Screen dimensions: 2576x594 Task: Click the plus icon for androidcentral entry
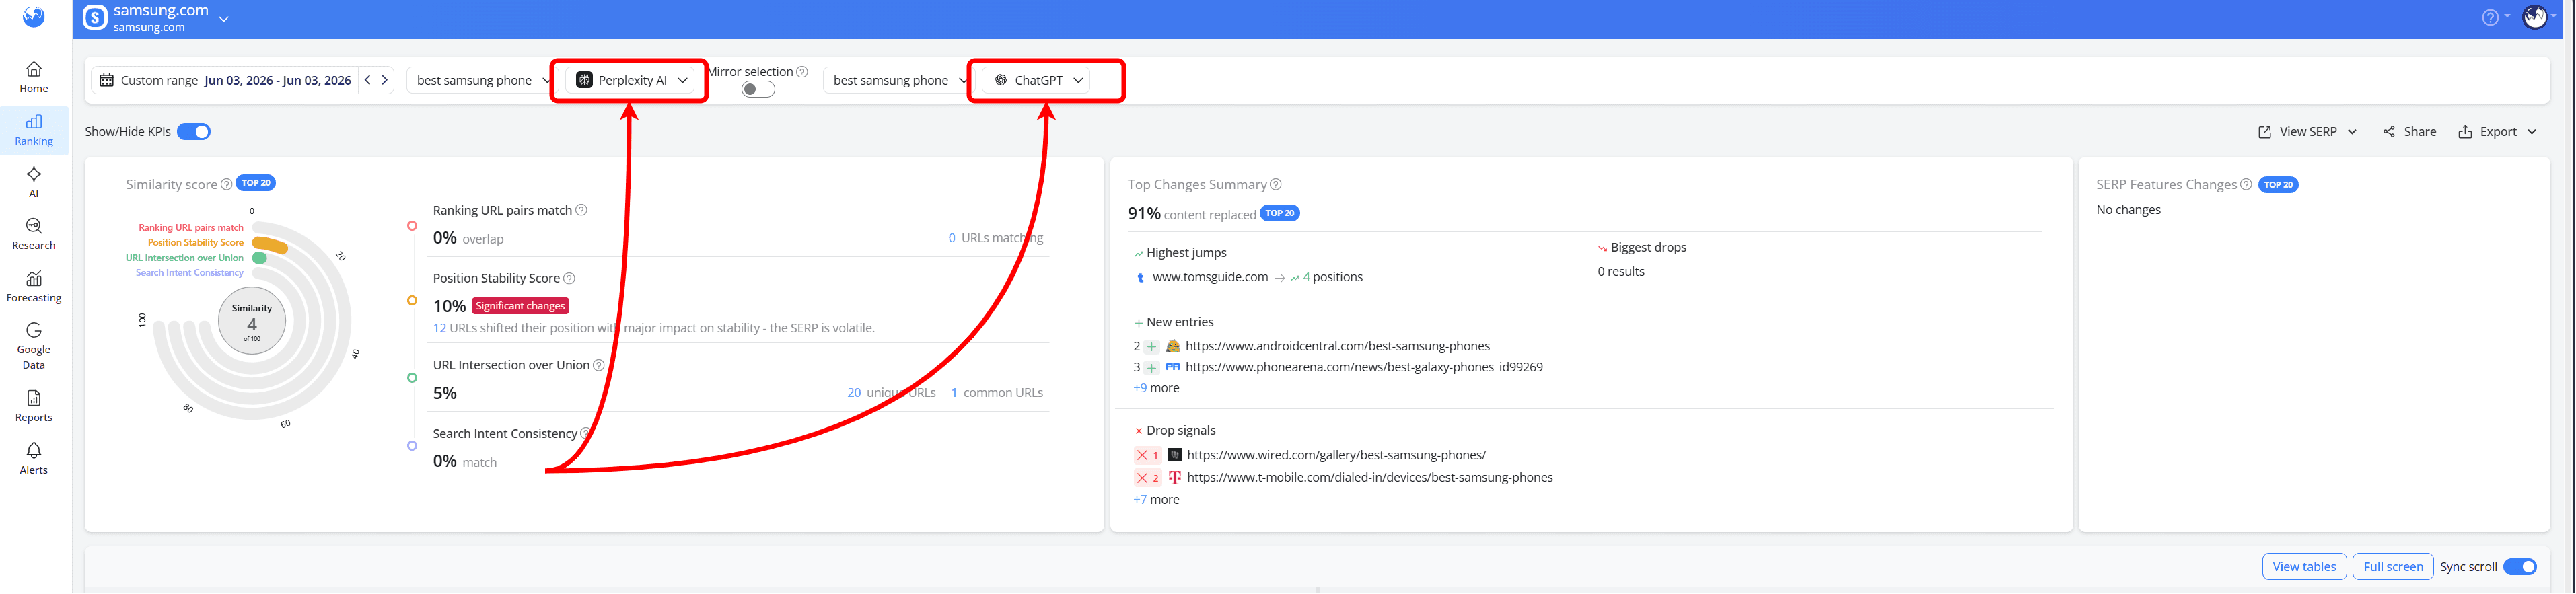coord(1152,347)
